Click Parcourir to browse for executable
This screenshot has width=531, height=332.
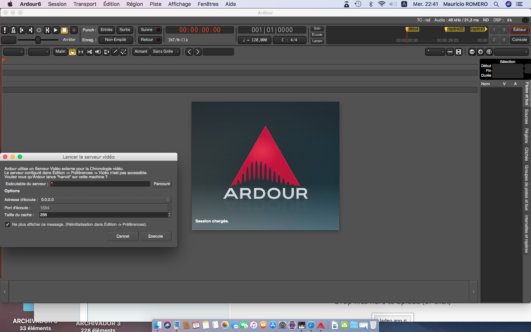pos(162,184)
